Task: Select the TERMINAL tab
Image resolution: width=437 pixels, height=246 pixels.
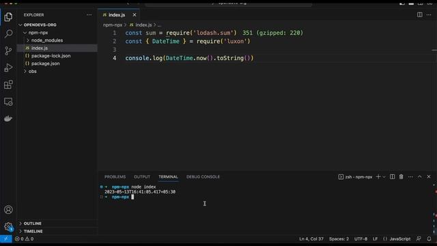Action: point(168,177)
